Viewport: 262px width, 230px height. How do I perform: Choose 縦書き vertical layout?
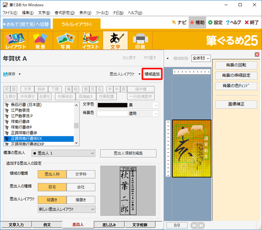tap(52, 200)
